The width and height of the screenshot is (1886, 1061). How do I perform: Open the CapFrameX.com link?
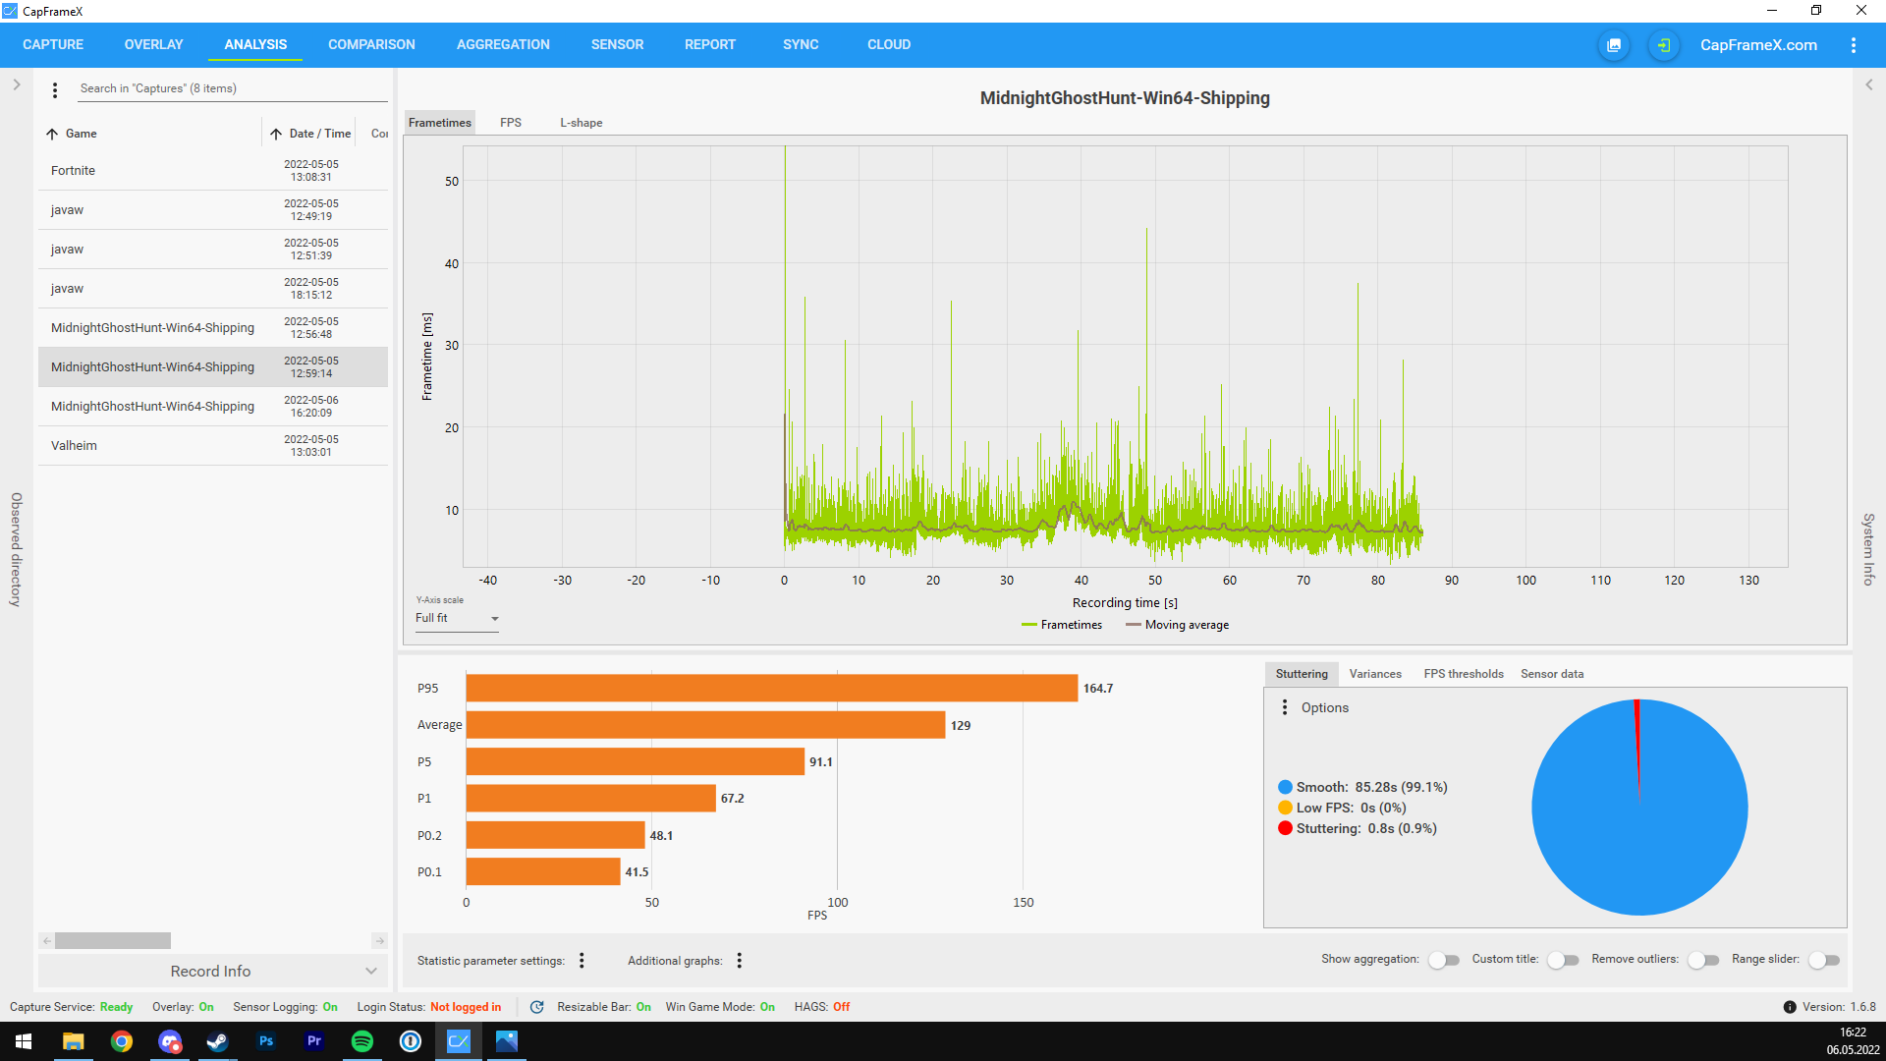1758,45
